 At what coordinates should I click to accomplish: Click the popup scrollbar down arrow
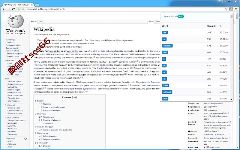232,100
